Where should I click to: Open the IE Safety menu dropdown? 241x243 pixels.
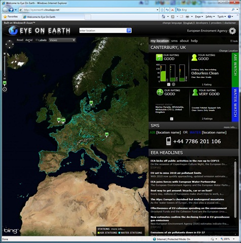point(210,17)
